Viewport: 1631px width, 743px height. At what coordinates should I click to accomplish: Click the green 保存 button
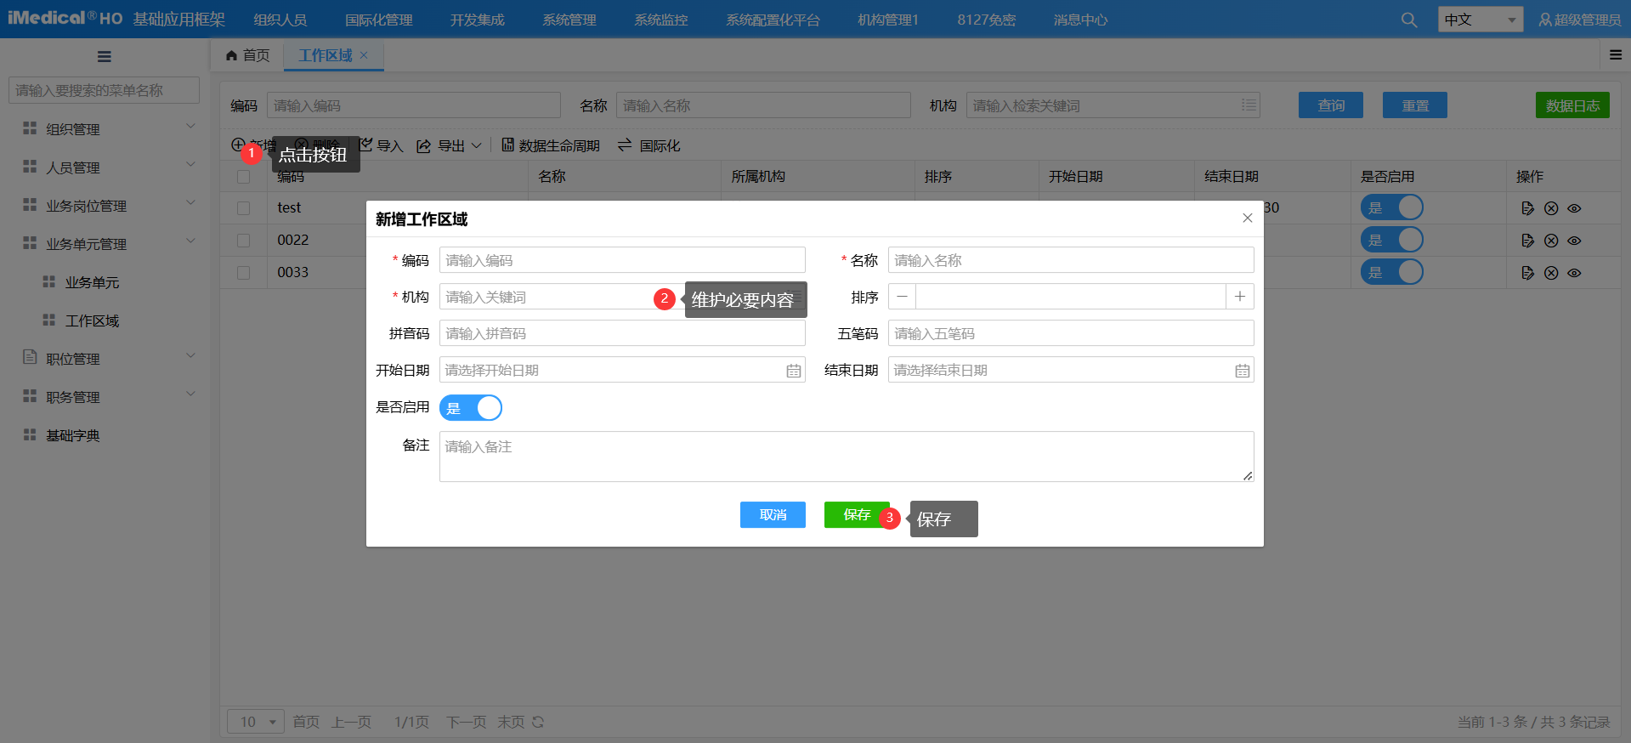856,514
